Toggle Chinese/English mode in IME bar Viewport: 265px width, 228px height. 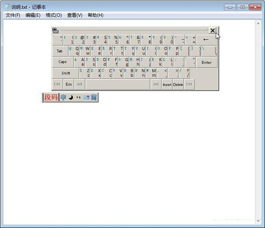[63, 97]
